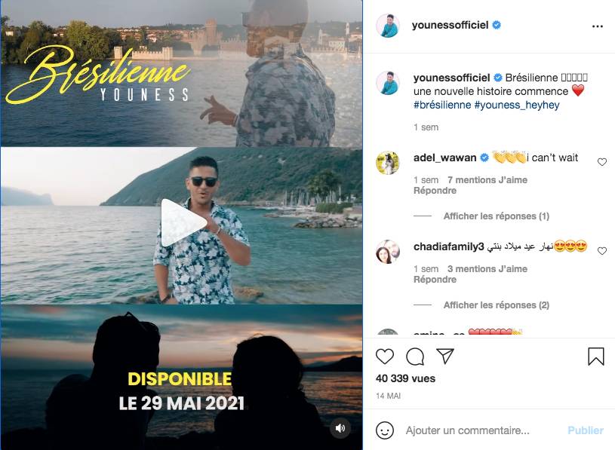Click Répondre under adel_wawan's comment

coord(435,191)
